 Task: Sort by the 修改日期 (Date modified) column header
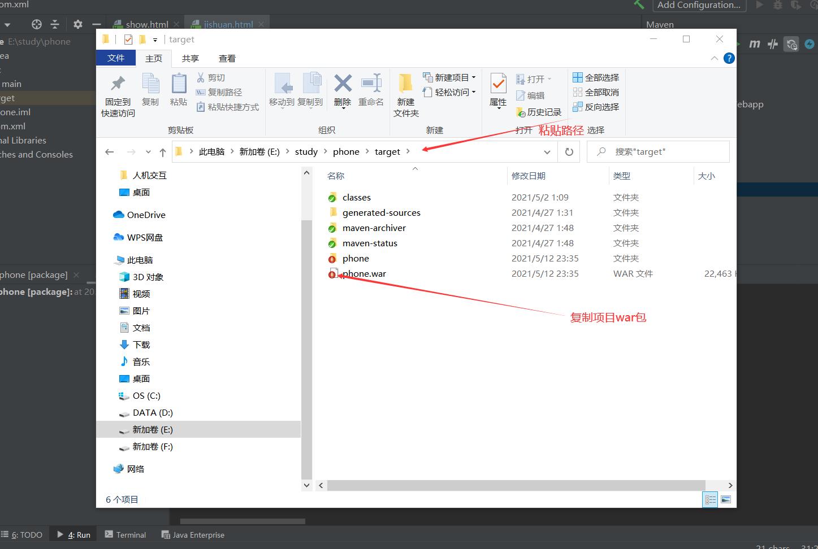point(529,176)
